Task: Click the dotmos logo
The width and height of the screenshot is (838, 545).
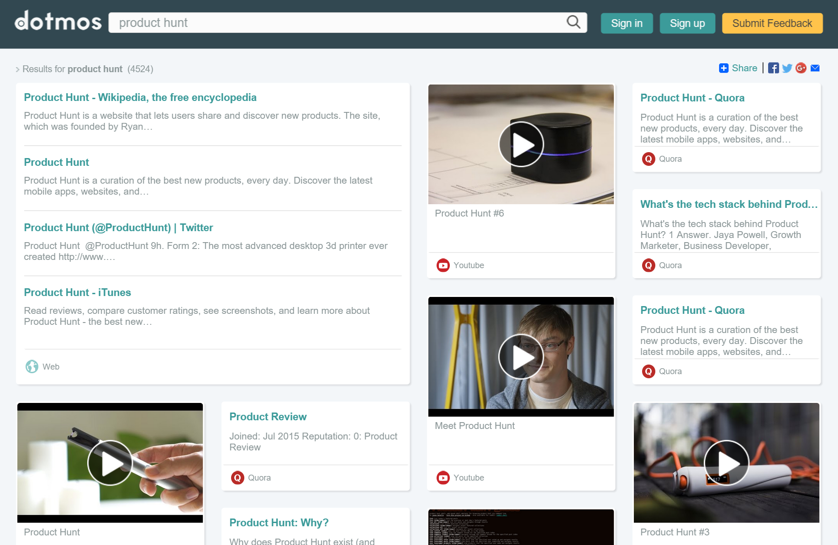Action: tap(58, 21)
